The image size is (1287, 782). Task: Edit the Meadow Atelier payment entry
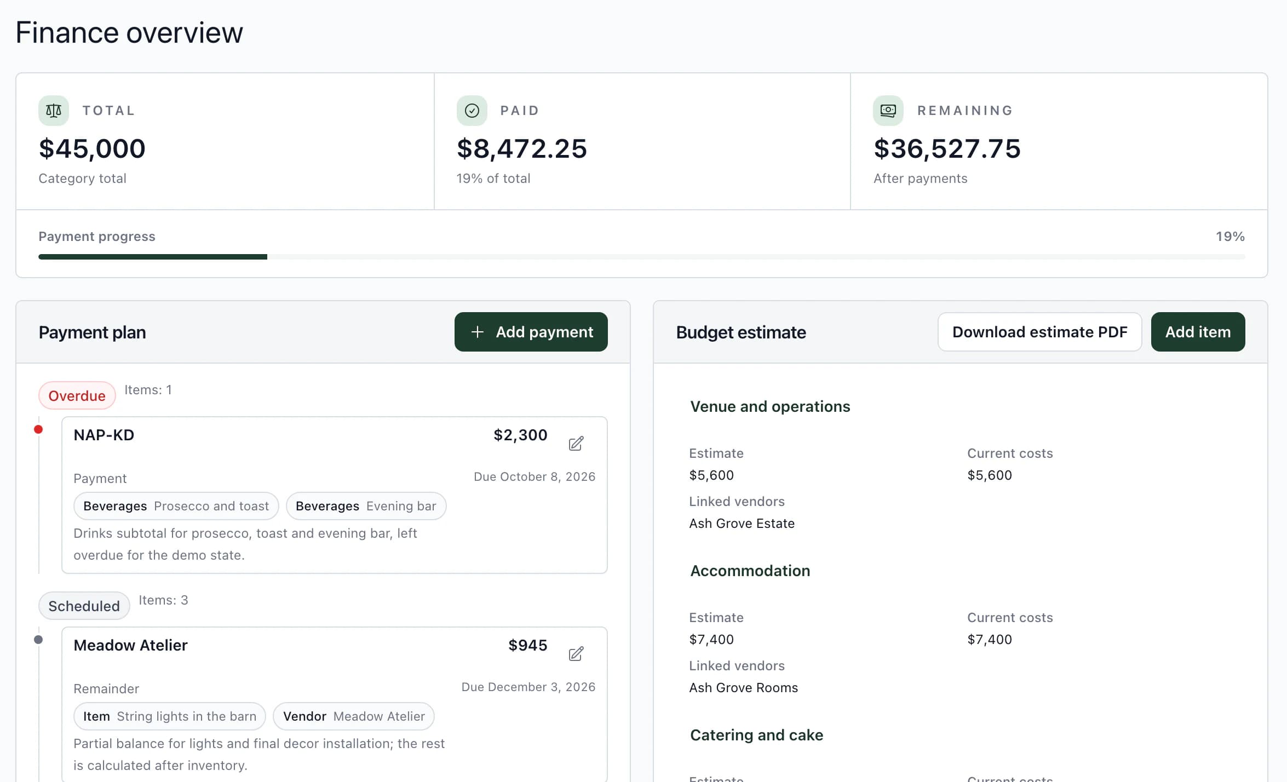(576, 653)
